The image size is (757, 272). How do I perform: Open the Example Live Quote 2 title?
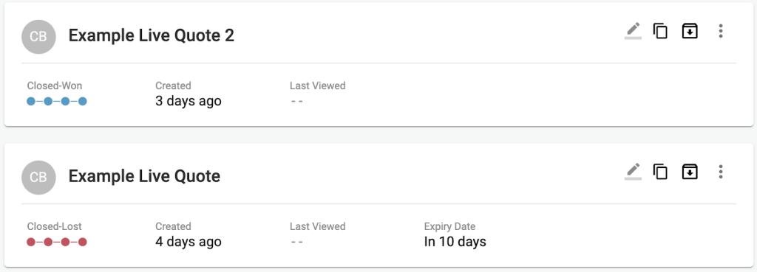(151, 35)
